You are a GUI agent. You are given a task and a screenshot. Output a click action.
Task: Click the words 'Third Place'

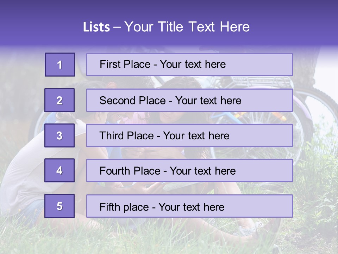[x=126, y=135]
